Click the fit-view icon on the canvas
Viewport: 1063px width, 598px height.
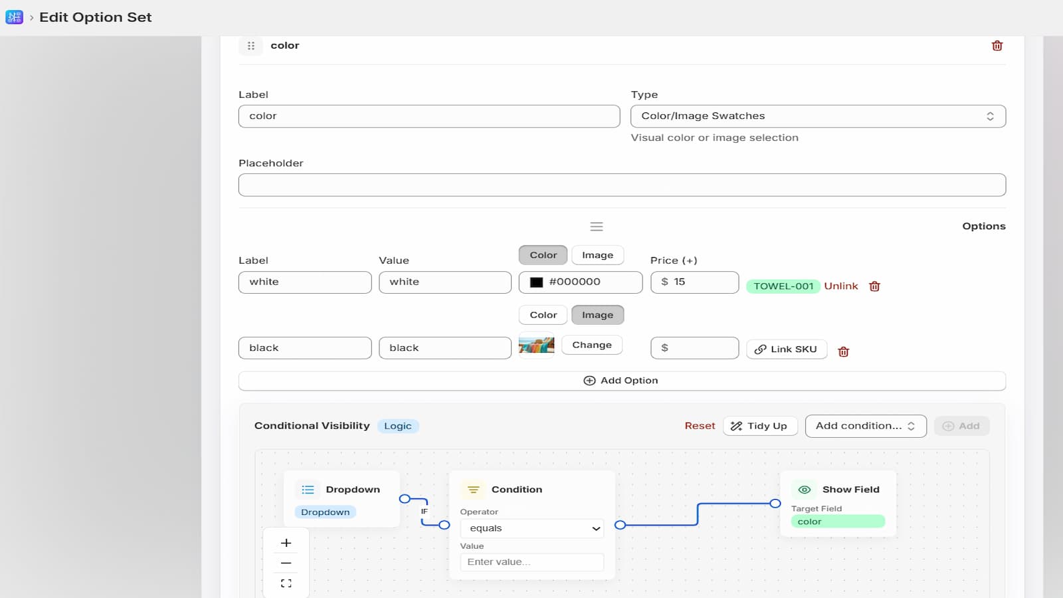(286, 583)
